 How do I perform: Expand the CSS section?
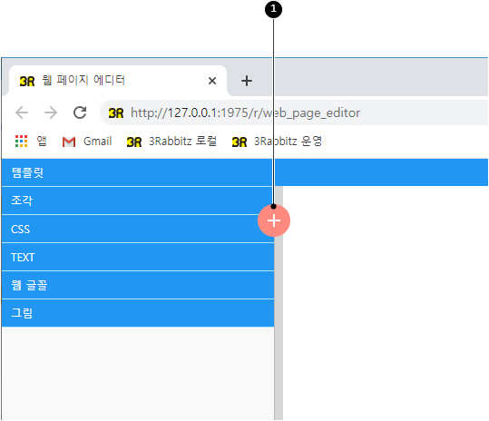(138, 229)
